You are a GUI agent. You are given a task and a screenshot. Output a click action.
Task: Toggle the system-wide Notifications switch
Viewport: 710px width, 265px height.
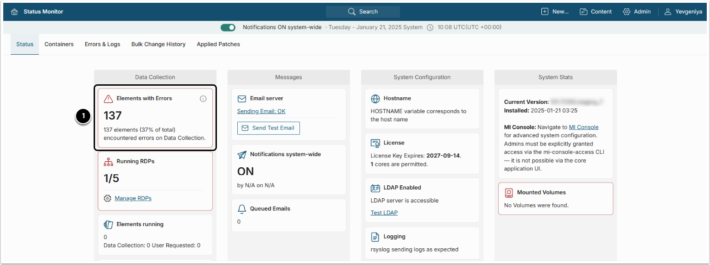[x=228, y=27]
